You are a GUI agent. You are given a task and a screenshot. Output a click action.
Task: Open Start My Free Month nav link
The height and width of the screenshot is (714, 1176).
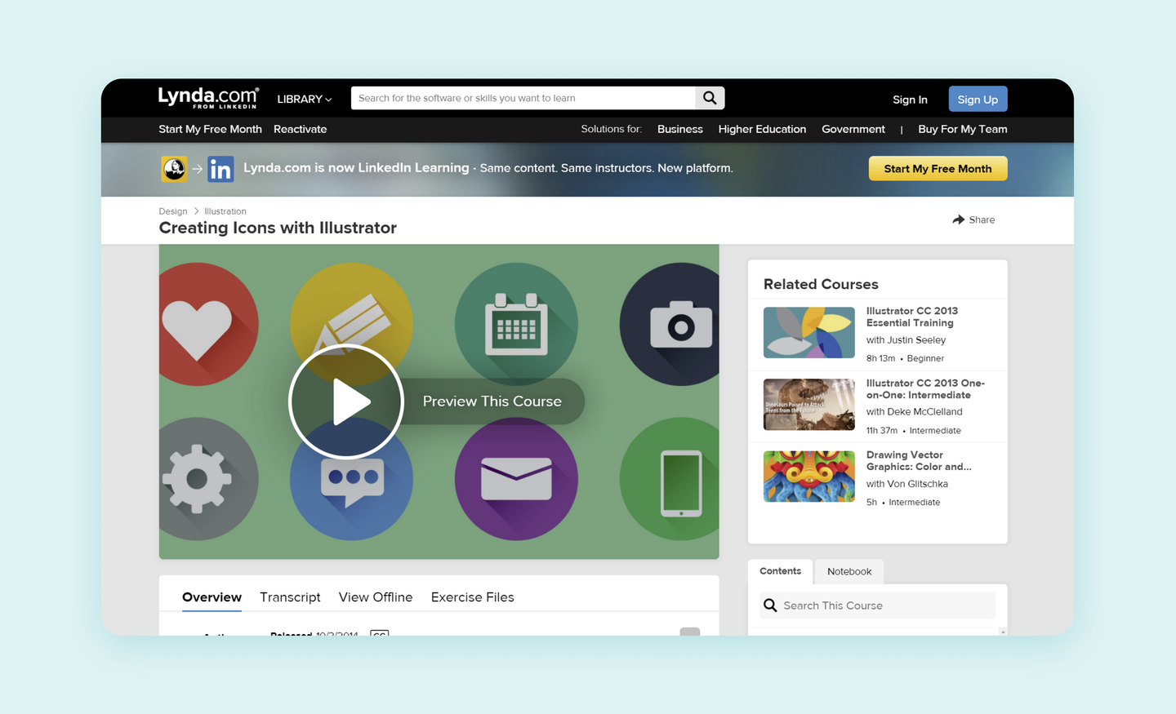pos(210,129)
